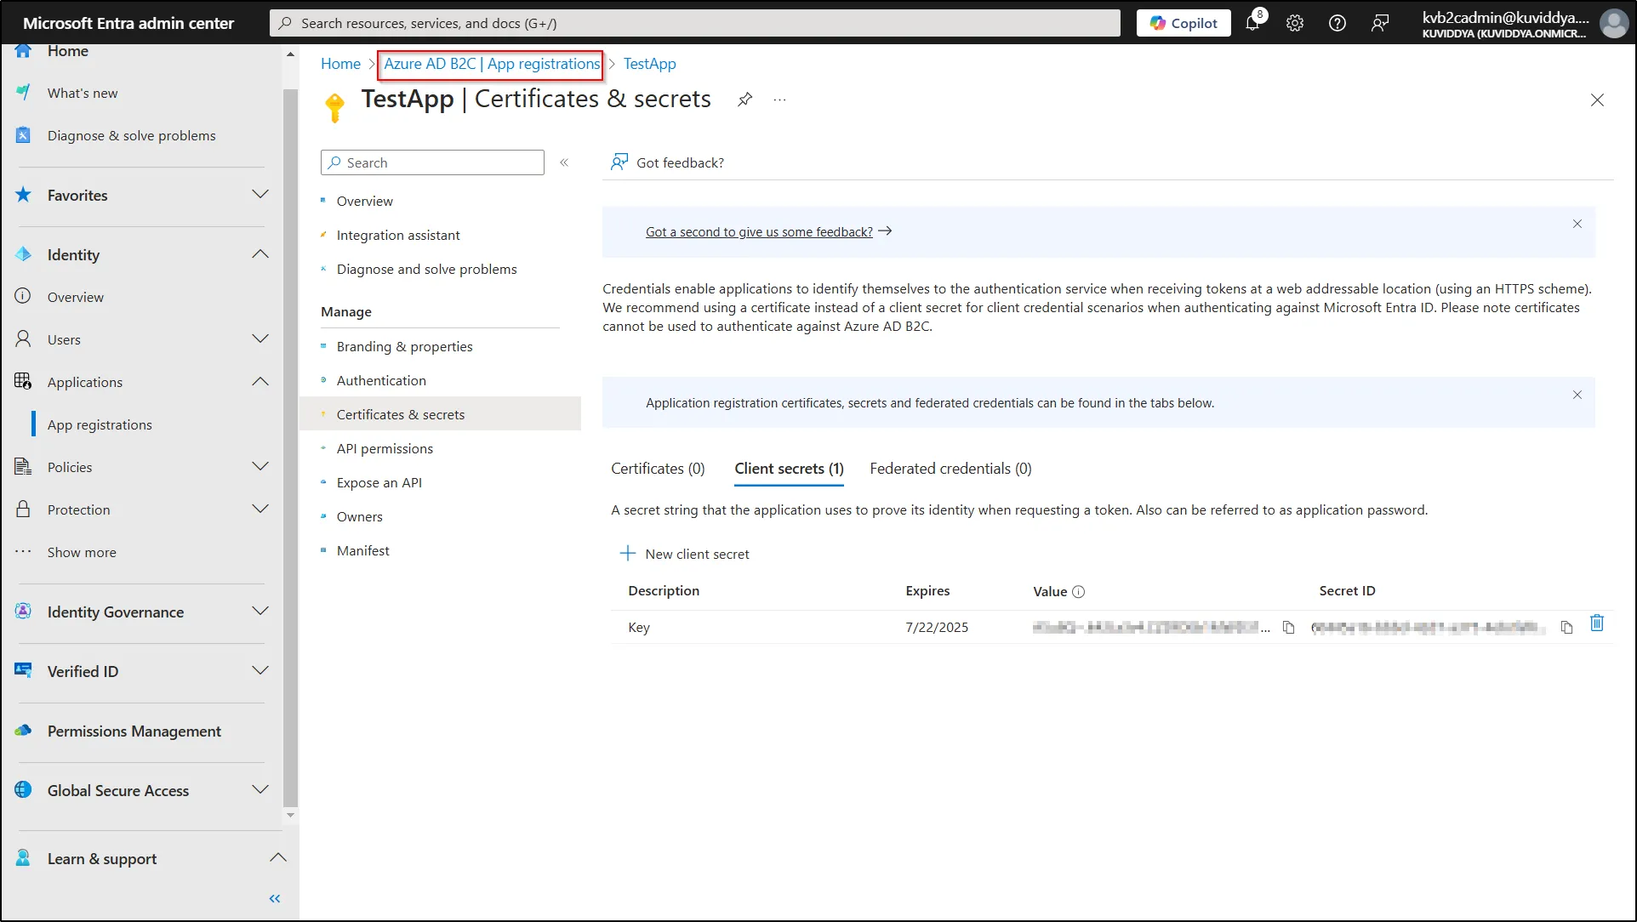Click Azure AD B2C App registrations breadcrumb
Screen dimensions: 1637x922
(491, 63)
